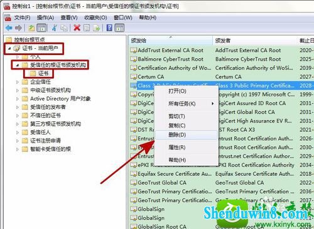Click the red X delete toolbar icon
314x229 pixels.
[x=77, y=28]
